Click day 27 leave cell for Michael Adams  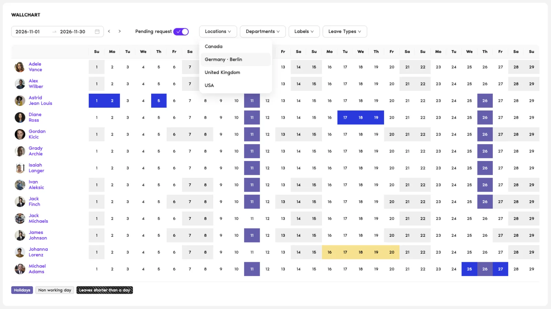click(500, 269)
